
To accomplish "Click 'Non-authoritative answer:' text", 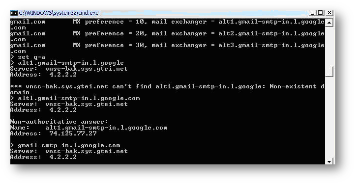I will point(59,122).
